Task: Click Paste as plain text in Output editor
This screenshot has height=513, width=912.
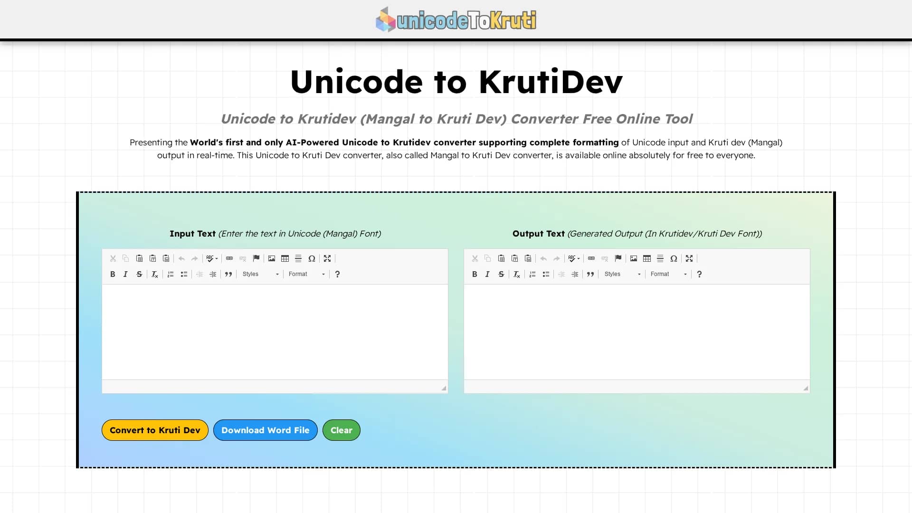Action: 514,258
